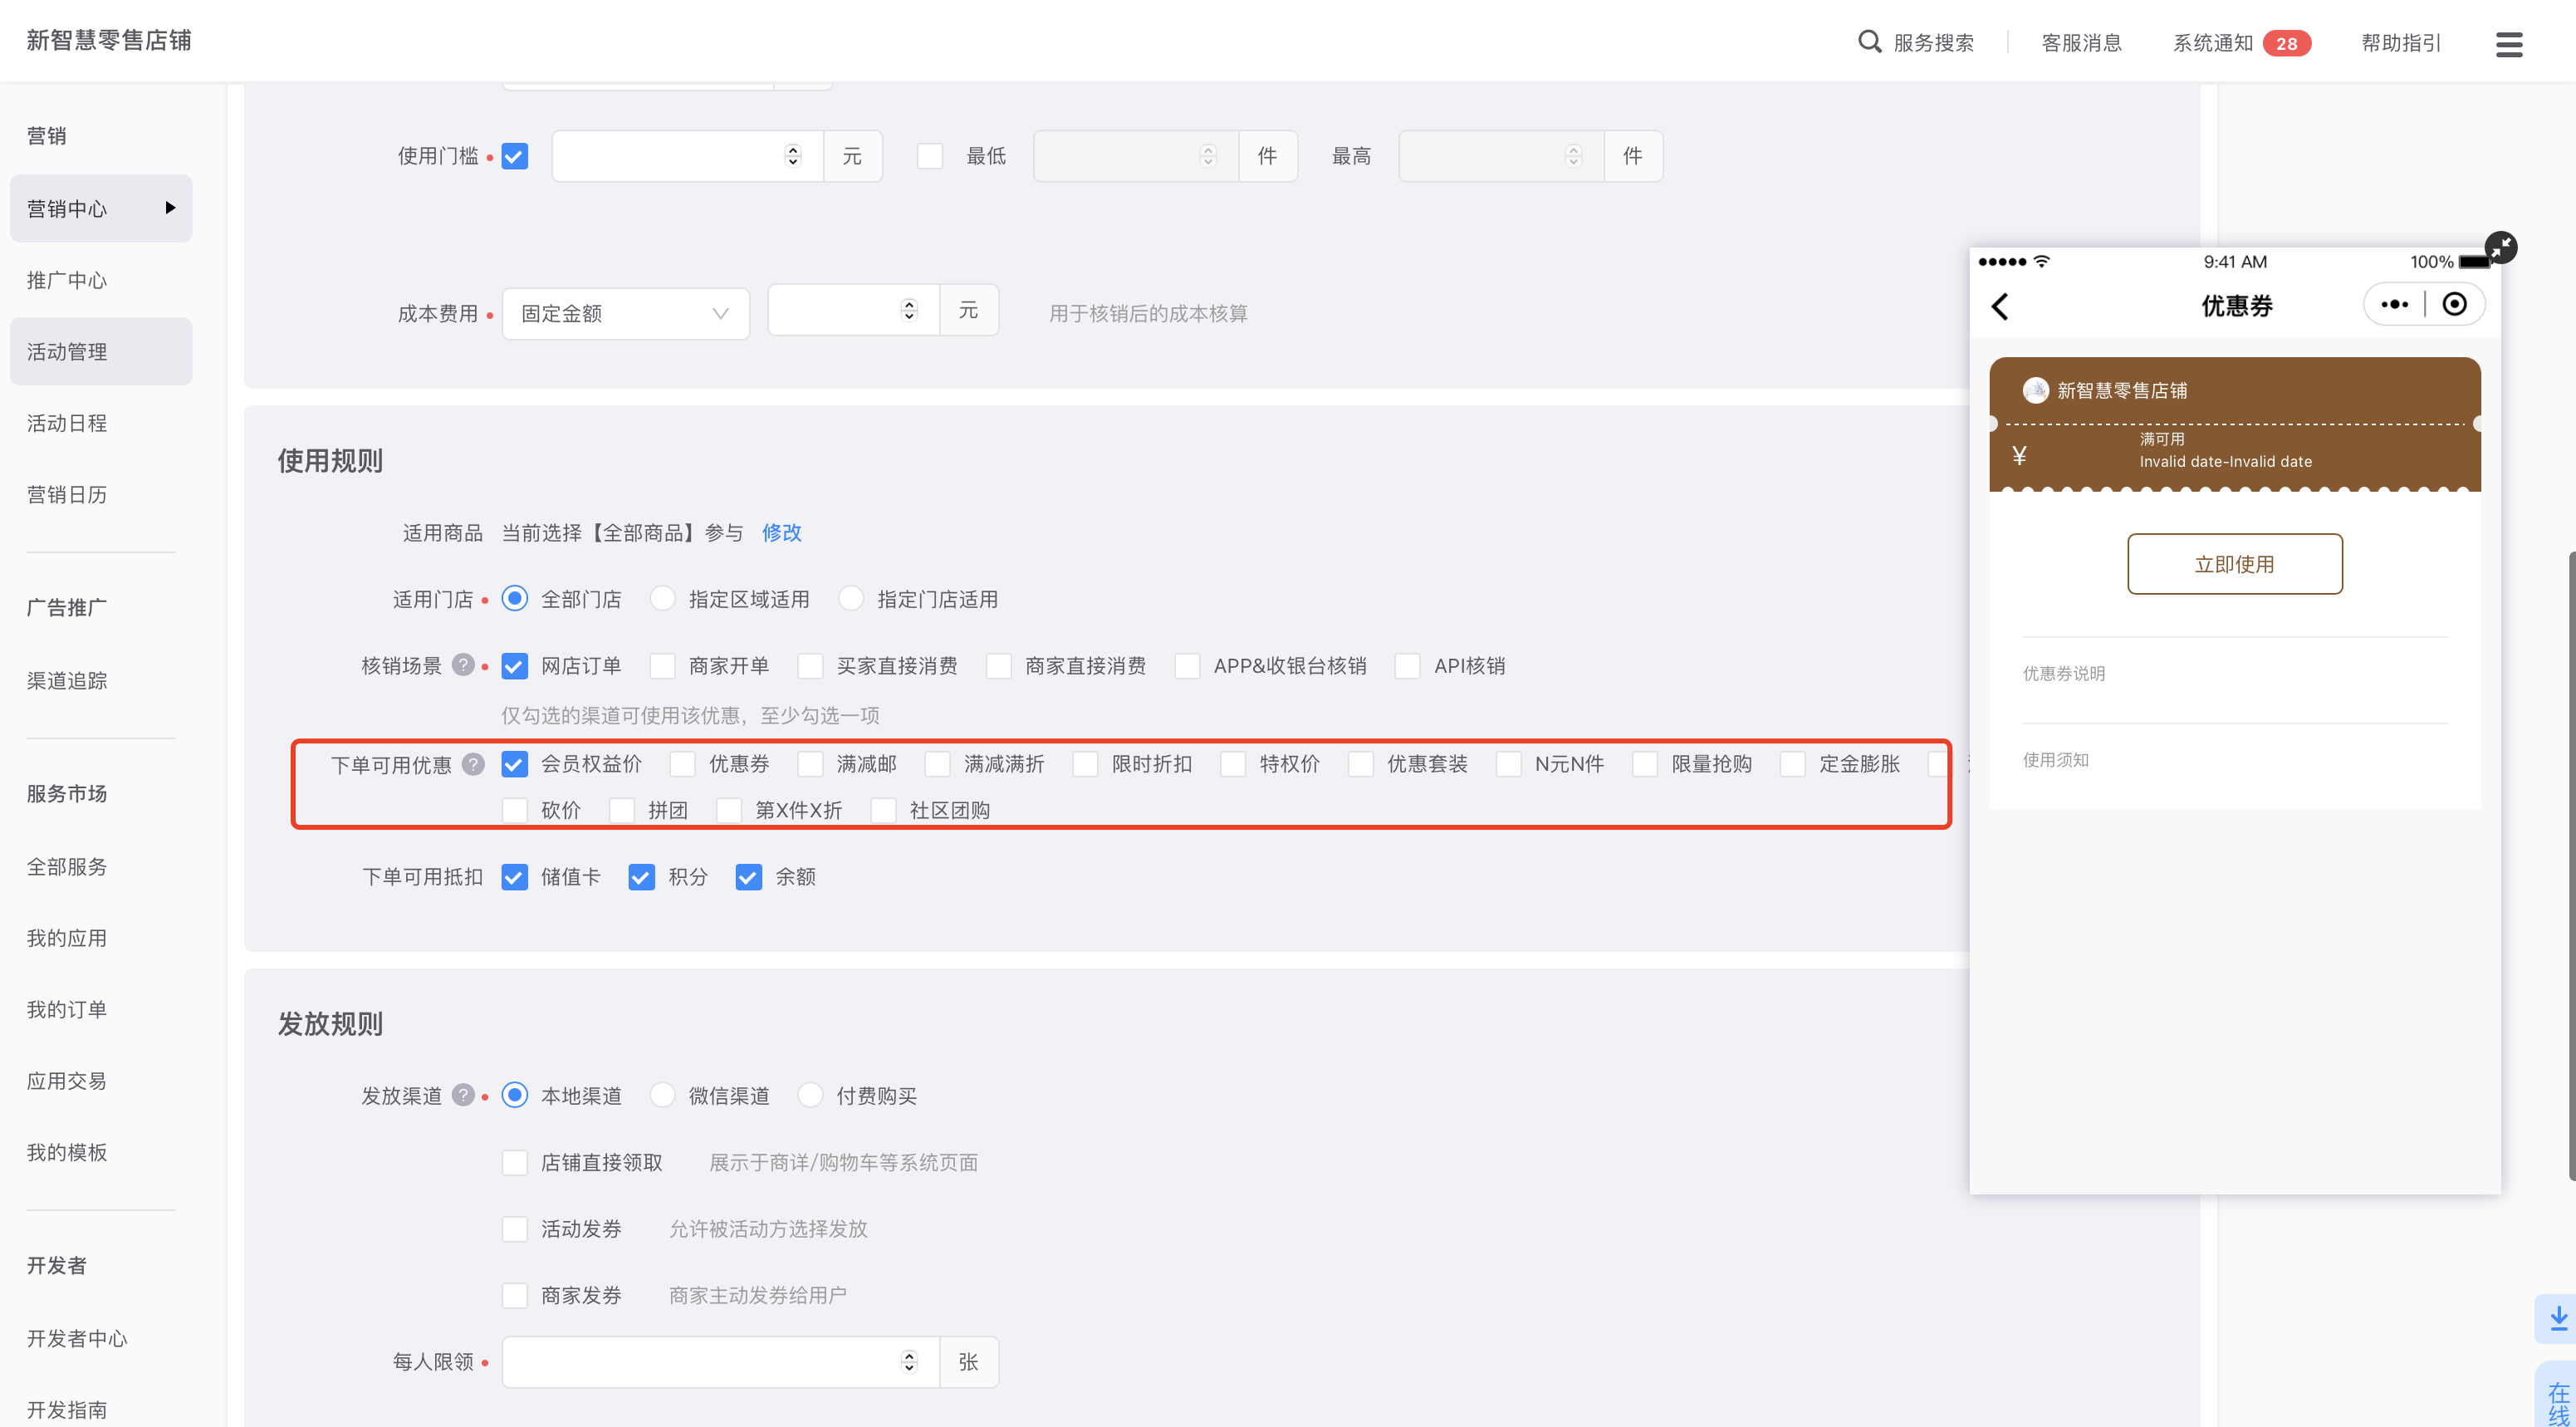This screenshot has height=1427, width=2576.
Task: Check 优惠券 checkbox
Action: [682, 764]
